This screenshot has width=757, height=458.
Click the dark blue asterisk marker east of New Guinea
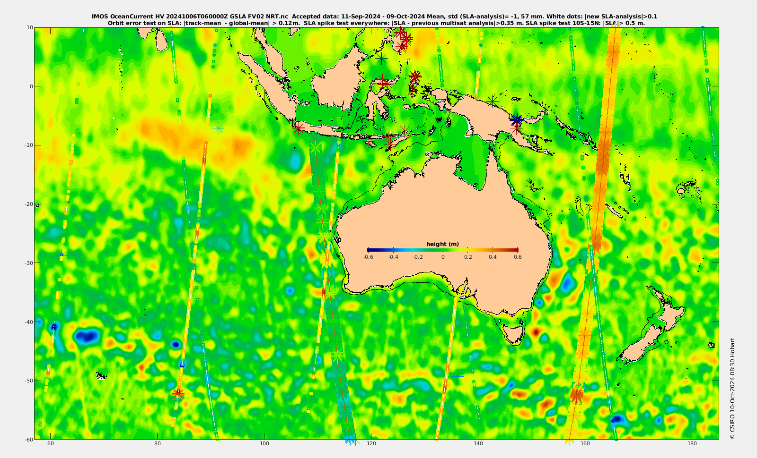pos(517,120)
